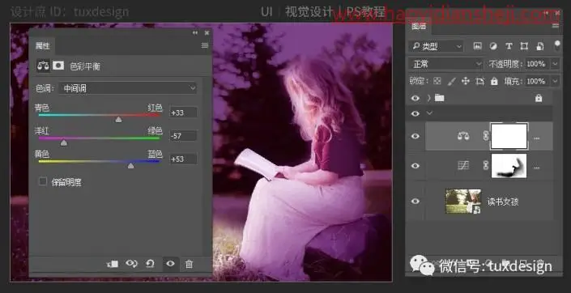Click the Color Balance layer mask link icon

(x=485, y=136)
